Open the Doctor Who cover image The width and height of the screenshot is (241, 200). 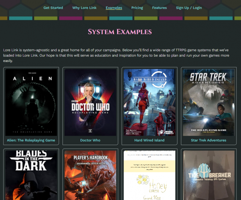pos(90,102)
